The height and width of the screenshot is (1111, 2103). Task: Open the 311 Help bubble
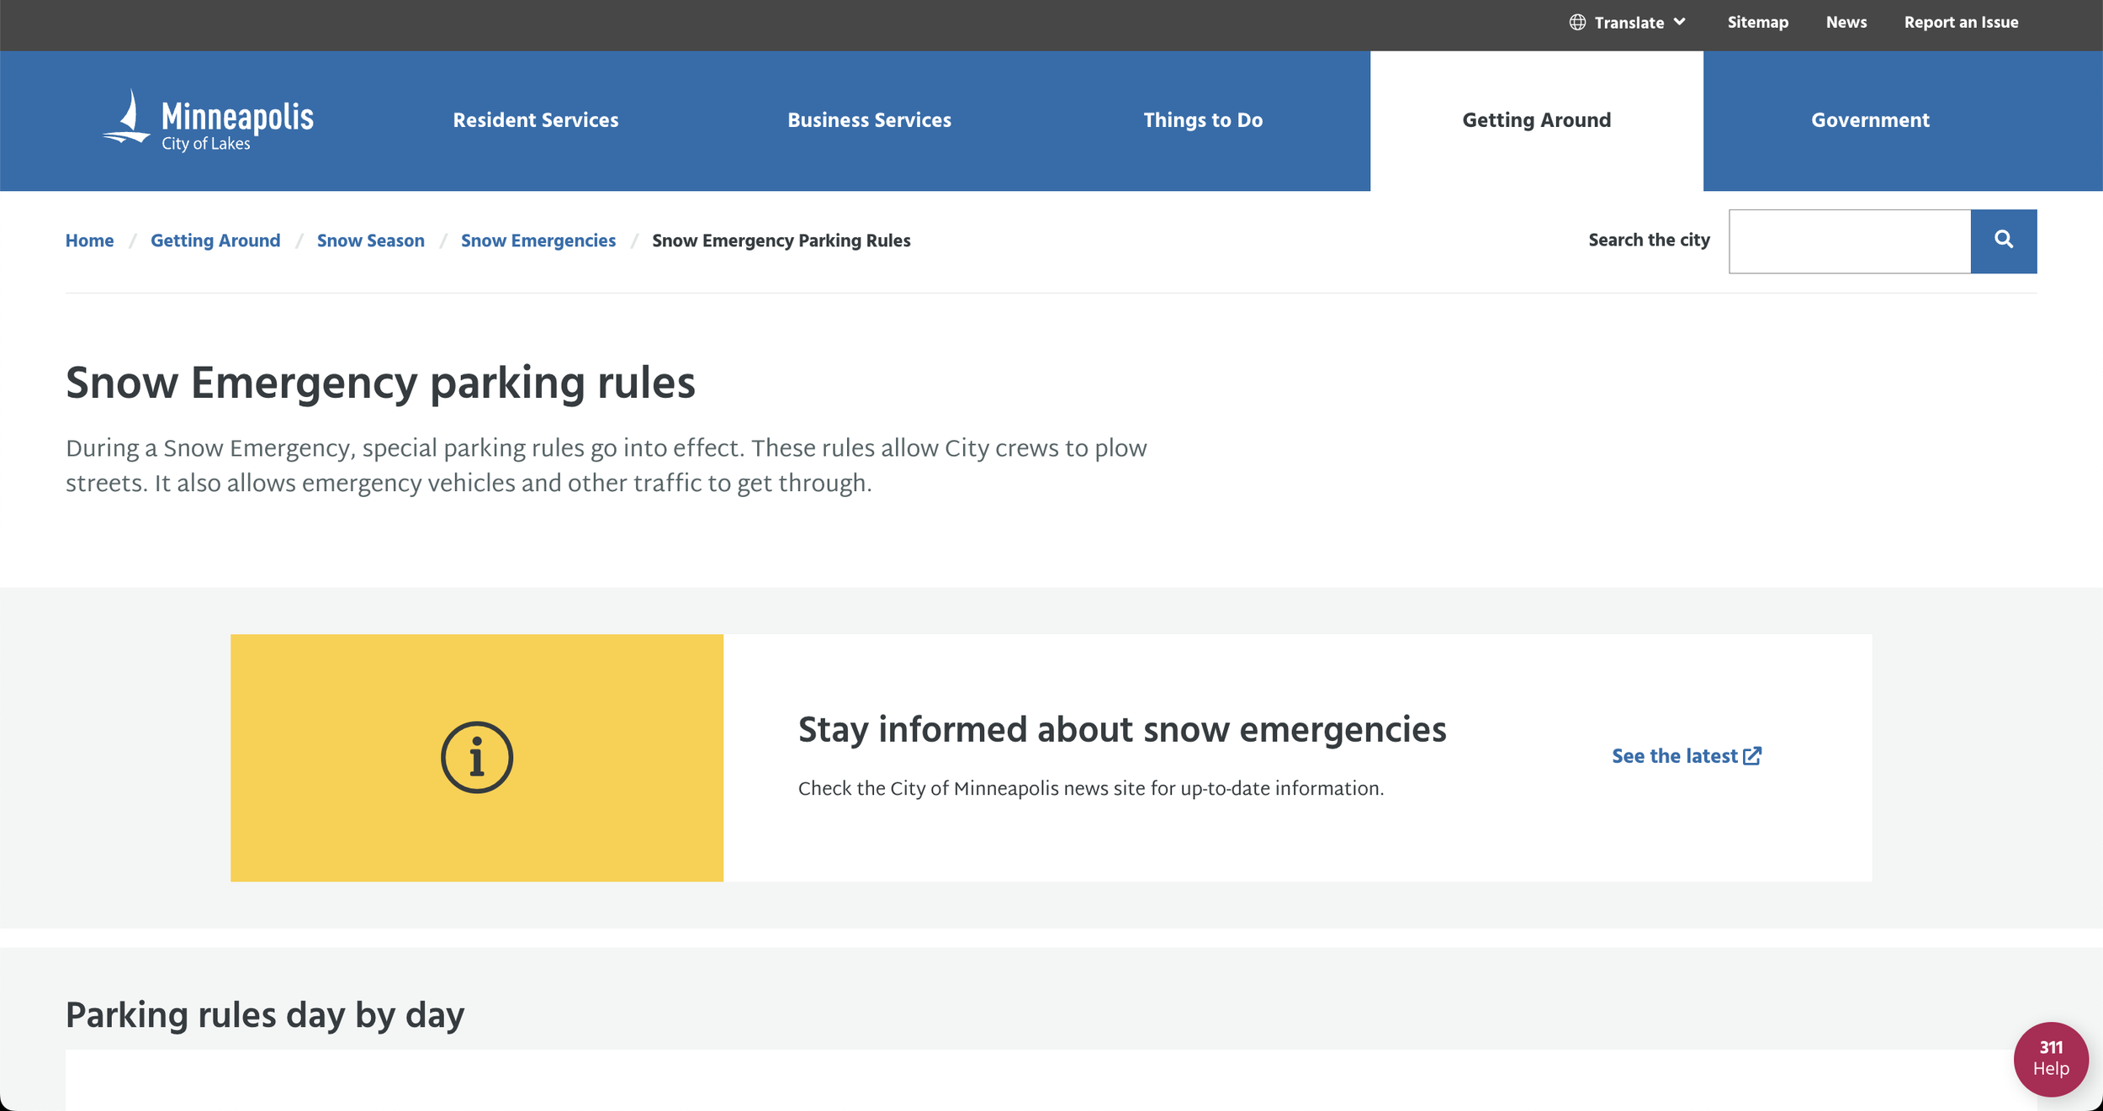pos(2050,1058)
